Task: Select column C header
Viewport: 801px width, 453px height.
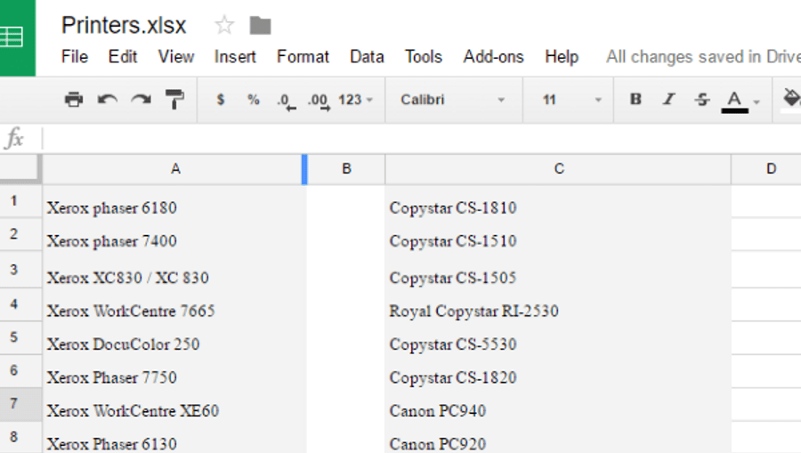Action: pos(559,169)
